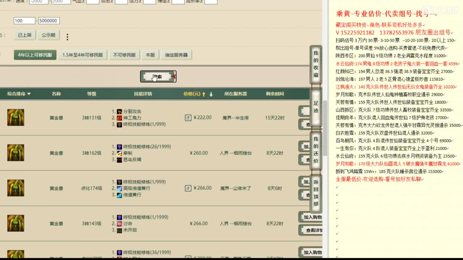Viewport: 463px width, 260px height.
Task: Click the 牵制 skill icon
Action: [x=119, y=153]
